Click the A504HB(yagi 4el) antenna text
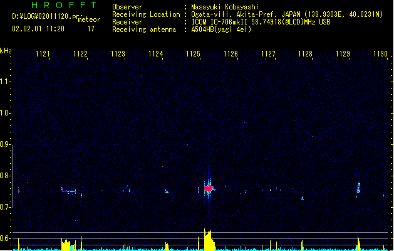Image resolution: width=394 pixels, height=251 pixels. 221,29
